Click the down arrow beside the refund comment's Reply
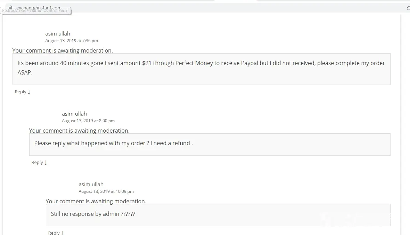 (x=46, y=163)
